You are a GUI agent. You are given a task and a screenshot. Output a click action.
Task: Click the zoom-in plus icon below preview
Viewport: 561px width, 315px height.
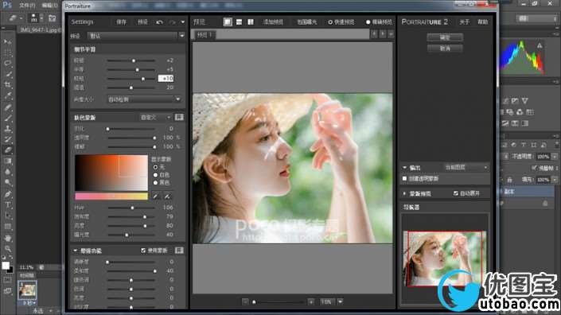pos(311,301)
